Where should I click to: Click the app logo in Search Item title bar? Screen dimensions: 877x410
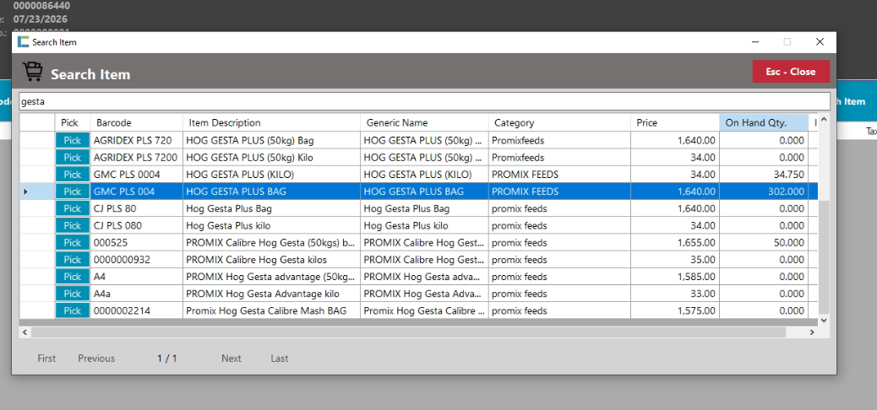pos(23,42)
